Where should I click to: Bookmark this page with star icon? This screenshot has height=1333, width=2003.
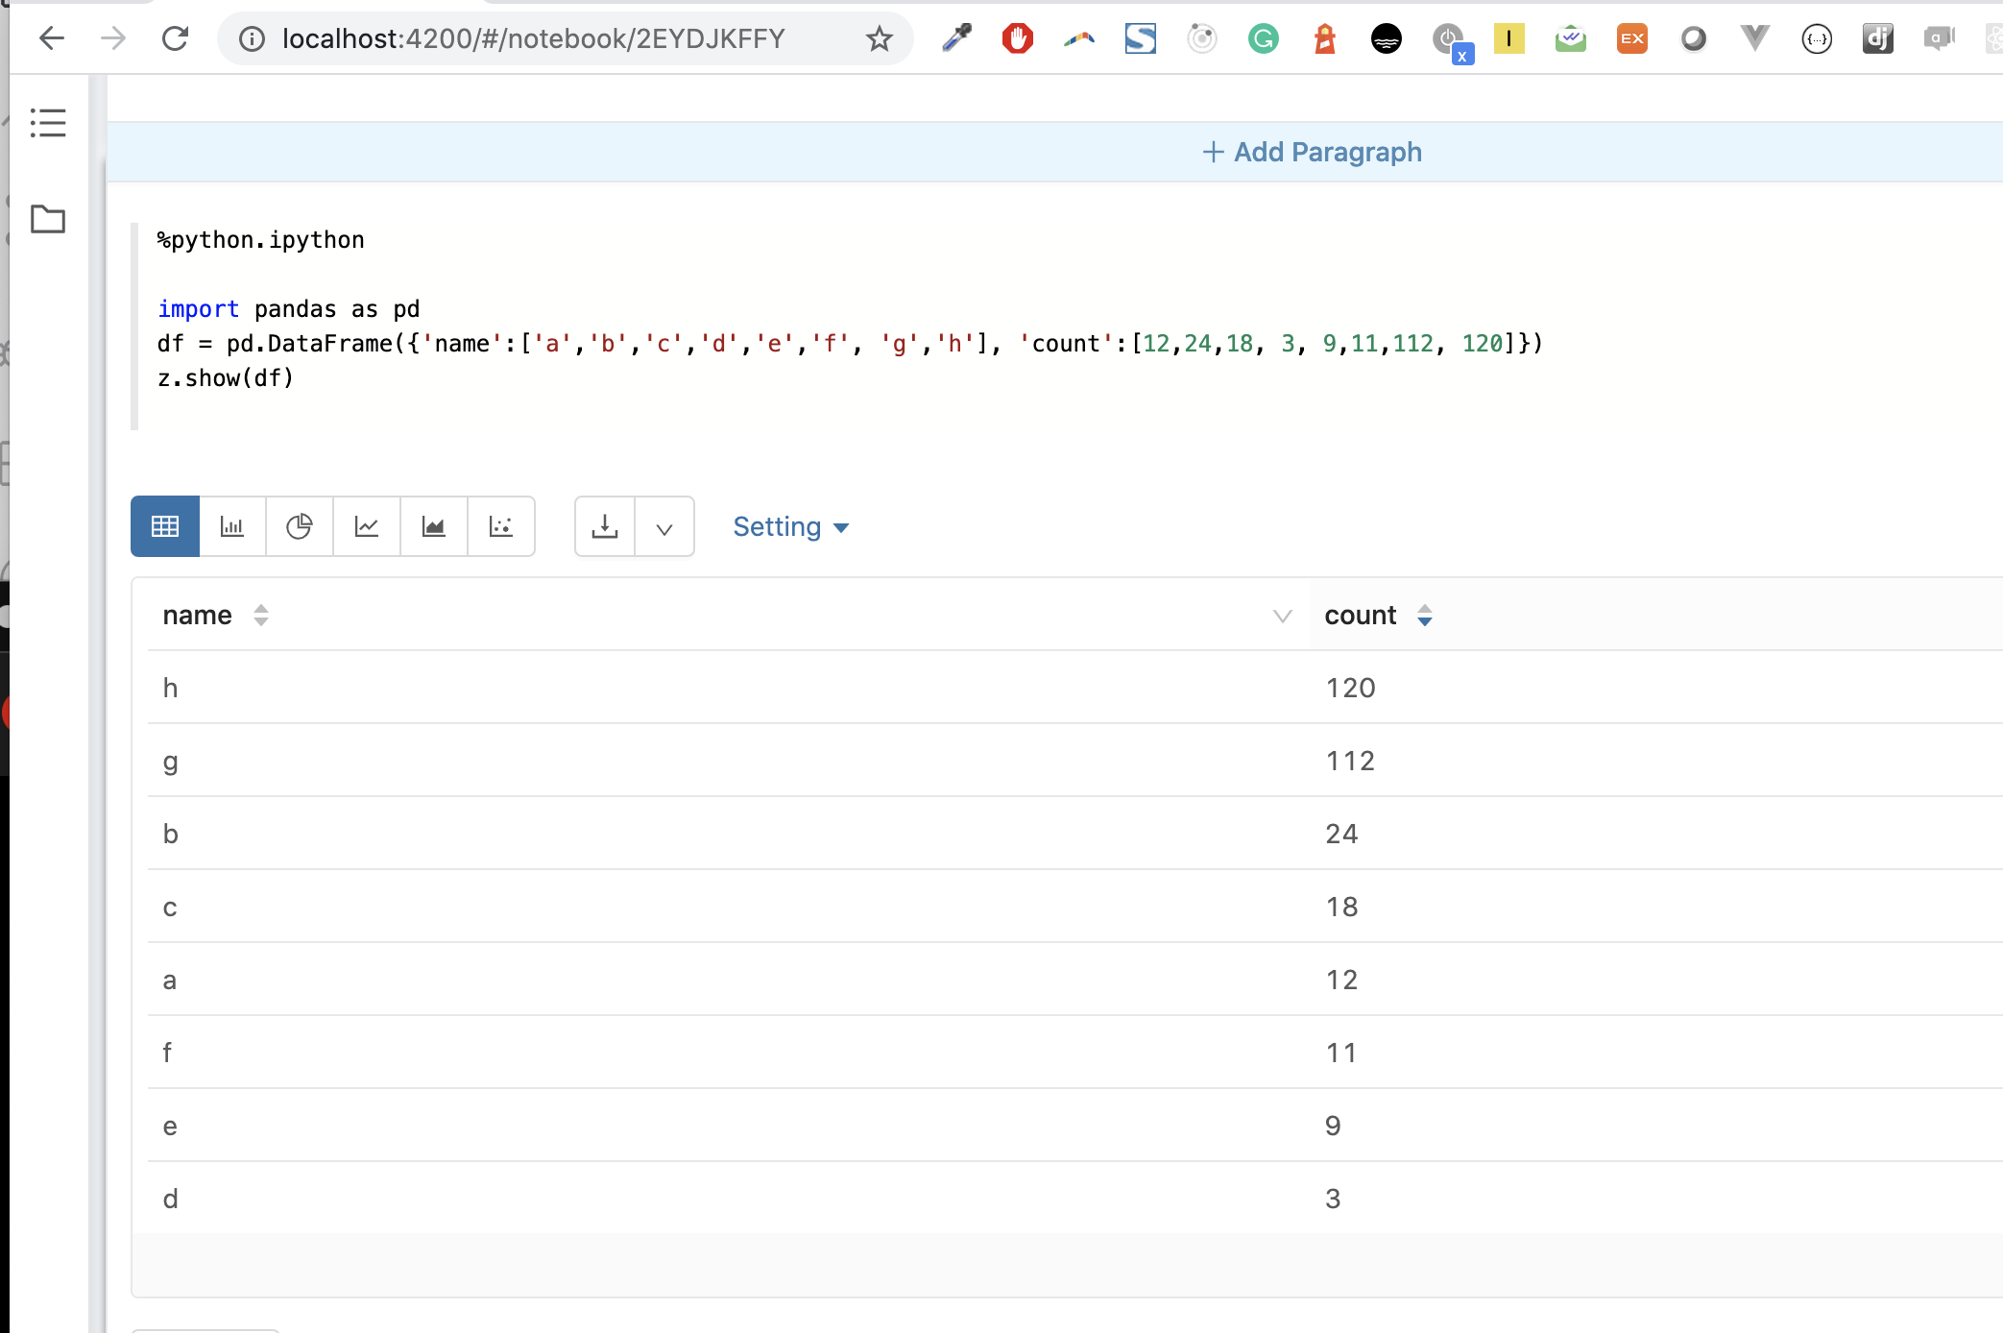point(879,39)
